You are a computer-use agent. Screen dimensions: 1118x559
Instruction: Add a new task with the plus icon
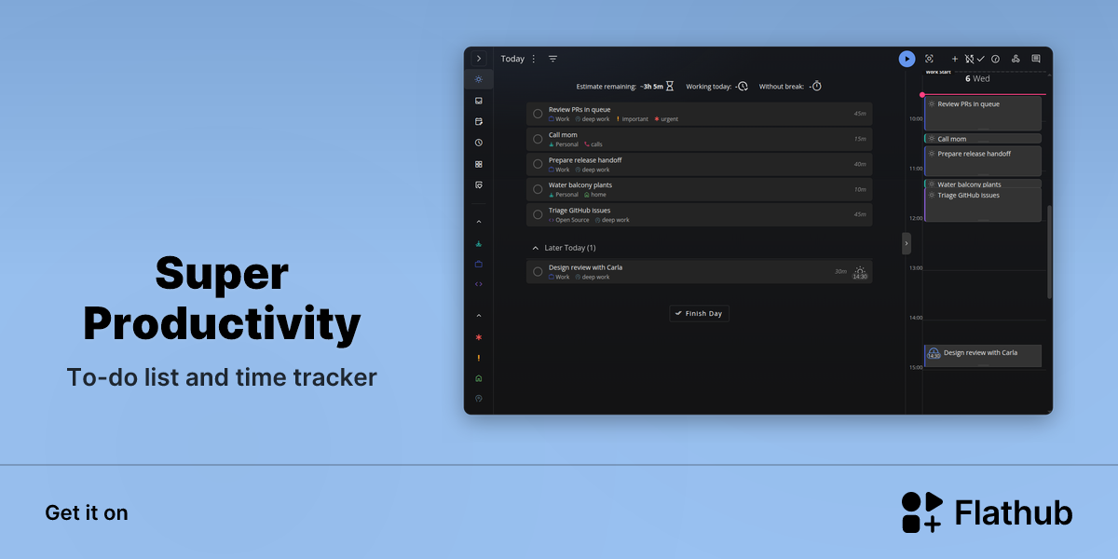point(954,59)
